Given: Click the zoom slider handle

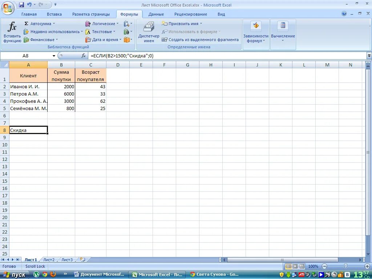Looking at the screenshot, I should click(346, 266).
